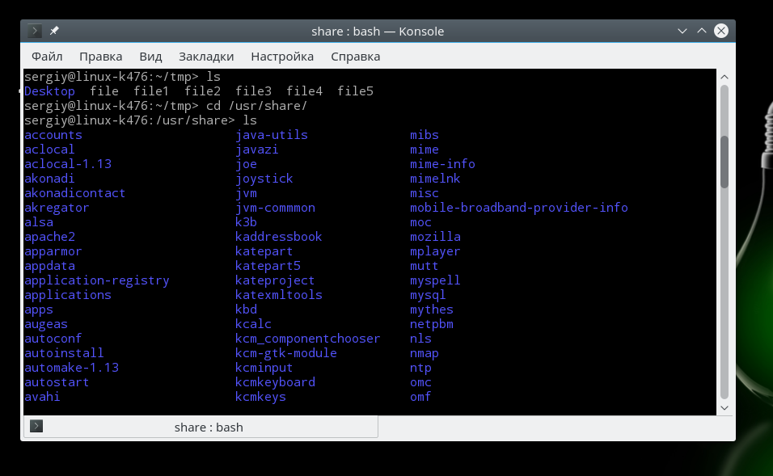Close the Konsole window
This screenshot has width=773, height=476.
tap(721, 31)
